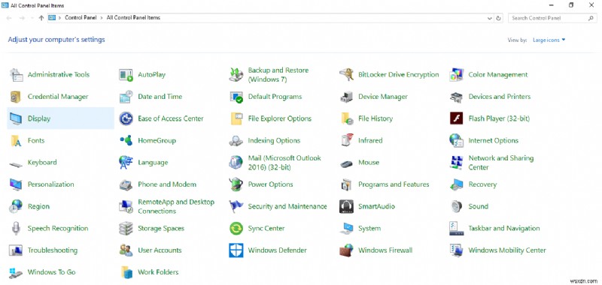Expand the address bar history dropdown arrow

tap(490, 18)
